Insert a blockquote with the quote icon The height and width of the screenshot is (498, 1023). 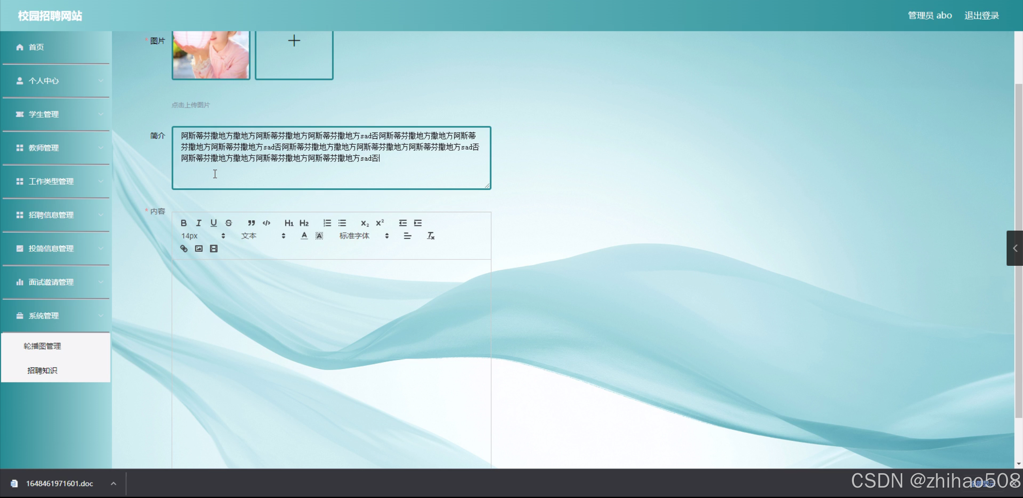(251, 223)
